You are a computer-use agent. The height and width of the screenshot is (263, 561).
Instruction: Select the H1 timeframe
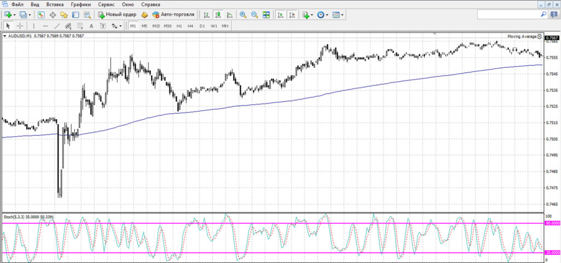[x=179, y=26]
